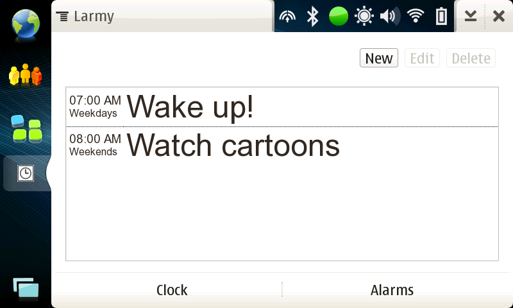Click the volume speaker icon
Screen dimensions: 513x308
(x=390, y=16)
